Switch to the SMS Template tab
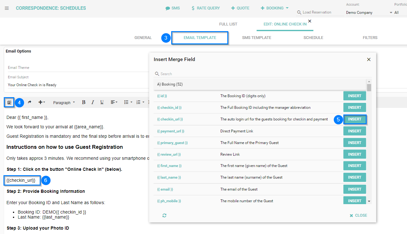 pos(256,38)
